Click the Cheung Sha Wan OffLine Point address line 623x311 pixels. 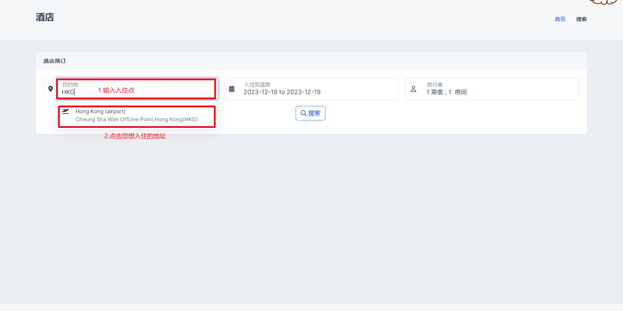pyautogui.click(x=136, y=119)
